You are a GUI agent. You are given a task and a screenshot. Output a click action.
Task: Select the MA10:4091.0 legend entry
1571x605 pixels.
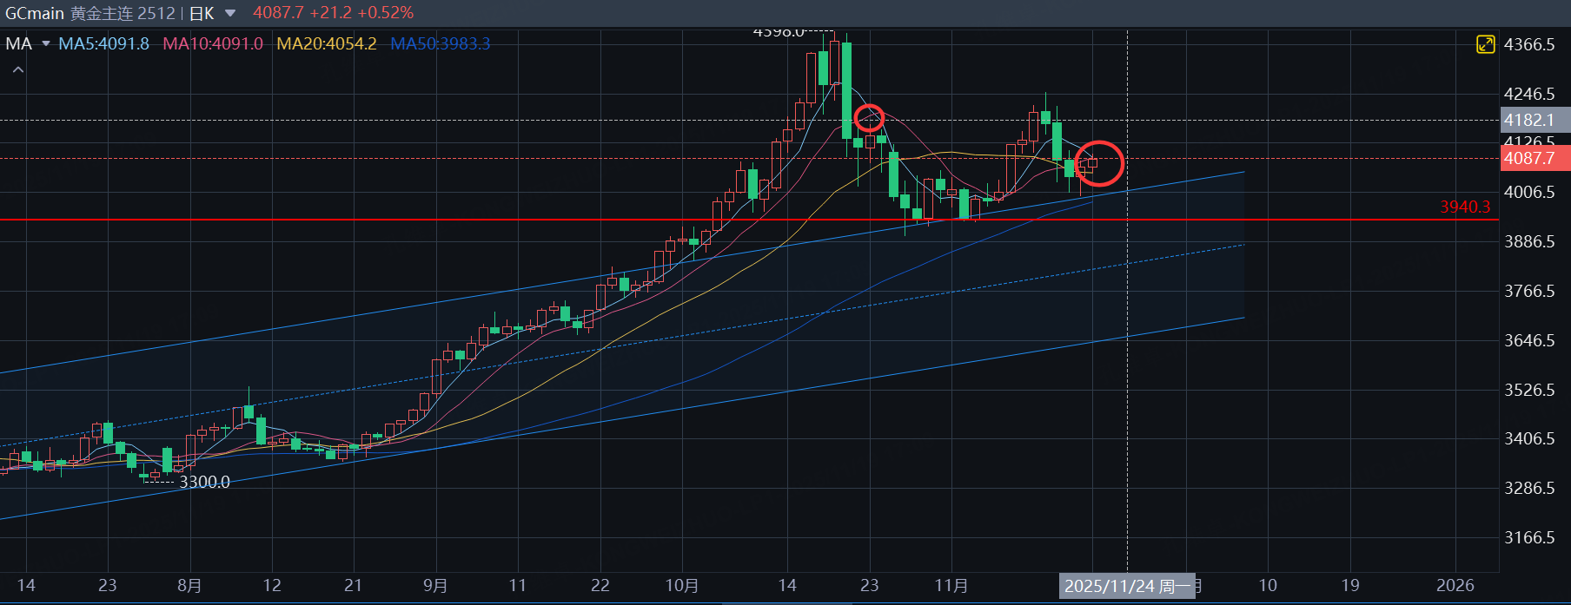(x=213, y=43)
